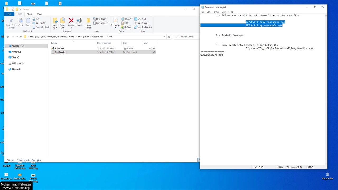Click the Copy icon in Clipboard group
This screenshot has height=190, width=338.
click(x=21, y=21)
